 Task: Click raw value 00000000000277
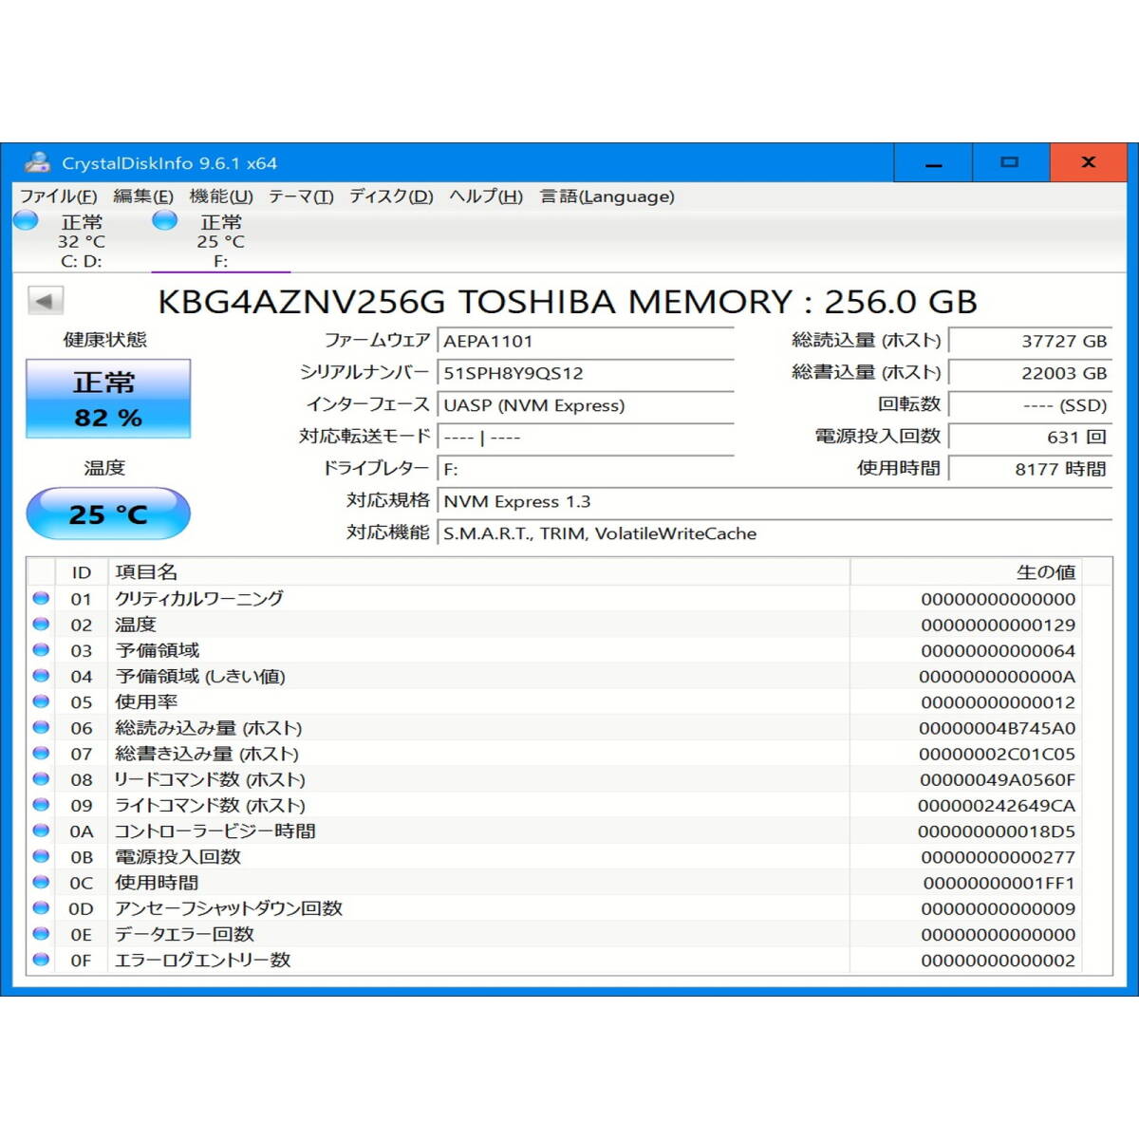pyautogui.click(x=998, y=856)
